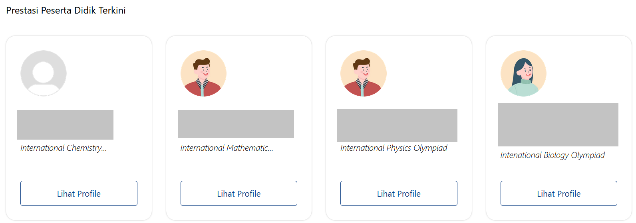This screenshot has height=223, width=636.
Task: Click the 'International Chemistry...' truncated text
Action: 64,148
